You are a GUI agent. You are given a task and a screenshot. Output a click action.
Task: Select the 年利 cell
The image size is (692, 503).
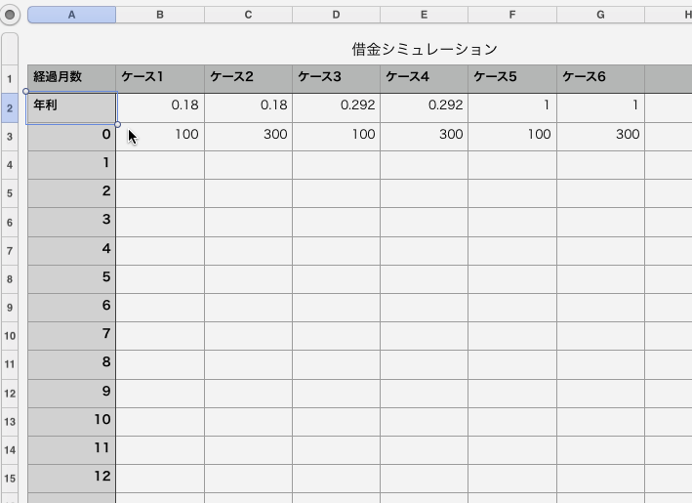click(71, 107)
